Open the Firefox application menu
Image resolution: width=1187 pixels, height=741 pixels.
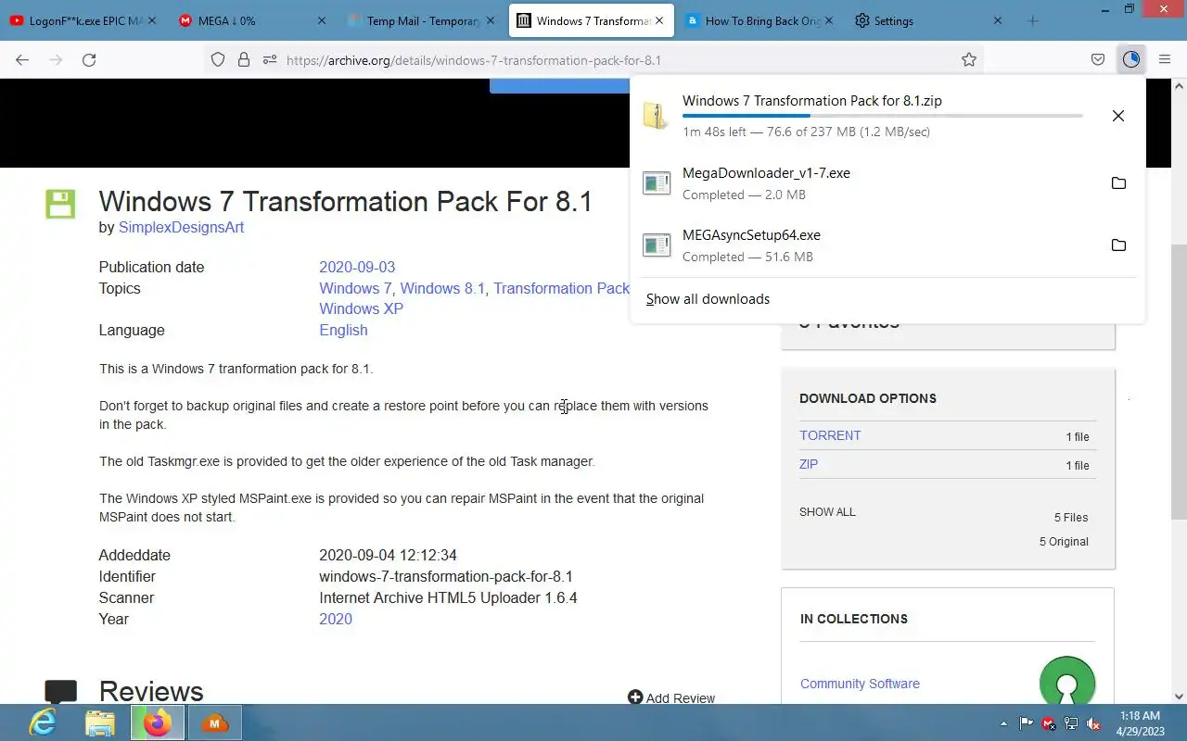click(1165, 59)
